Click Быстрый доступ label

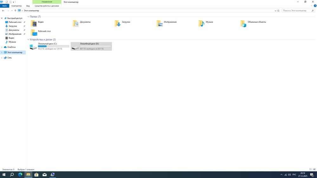point(15,18)
